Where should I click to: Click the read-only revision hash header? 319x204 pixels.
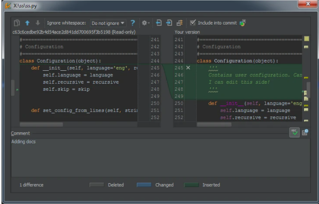point(74,32)
